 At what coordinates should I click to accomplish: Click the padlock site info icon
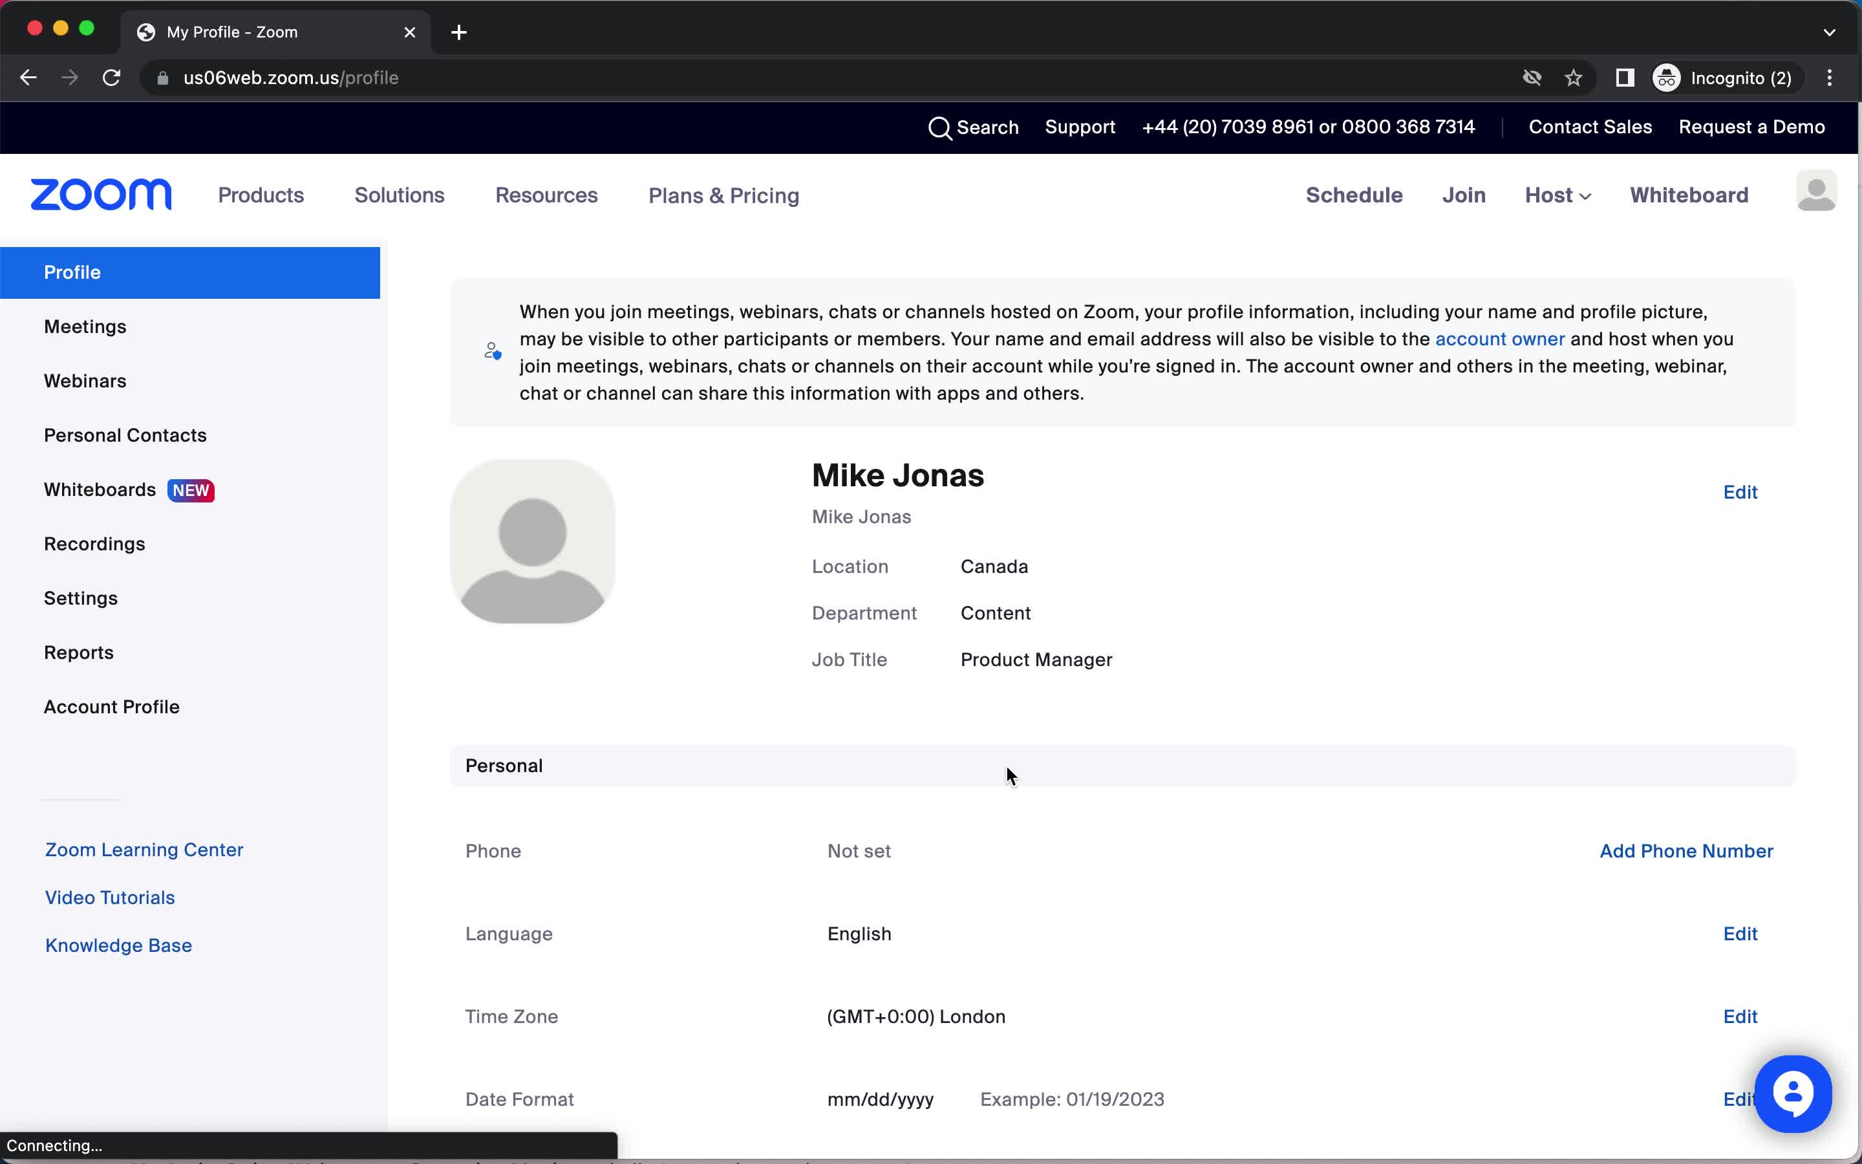coord(162,78)
